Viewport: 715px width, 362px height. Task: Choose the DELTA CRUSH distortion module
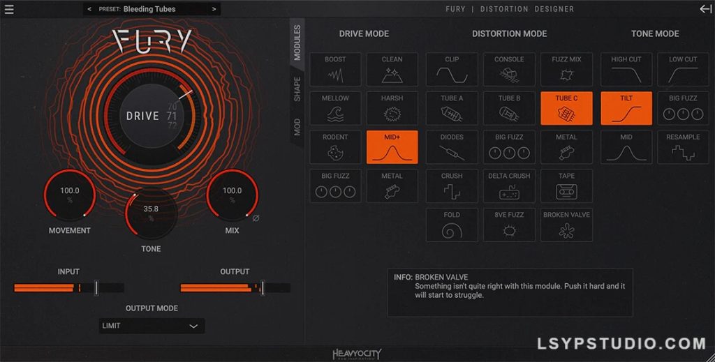509,186
